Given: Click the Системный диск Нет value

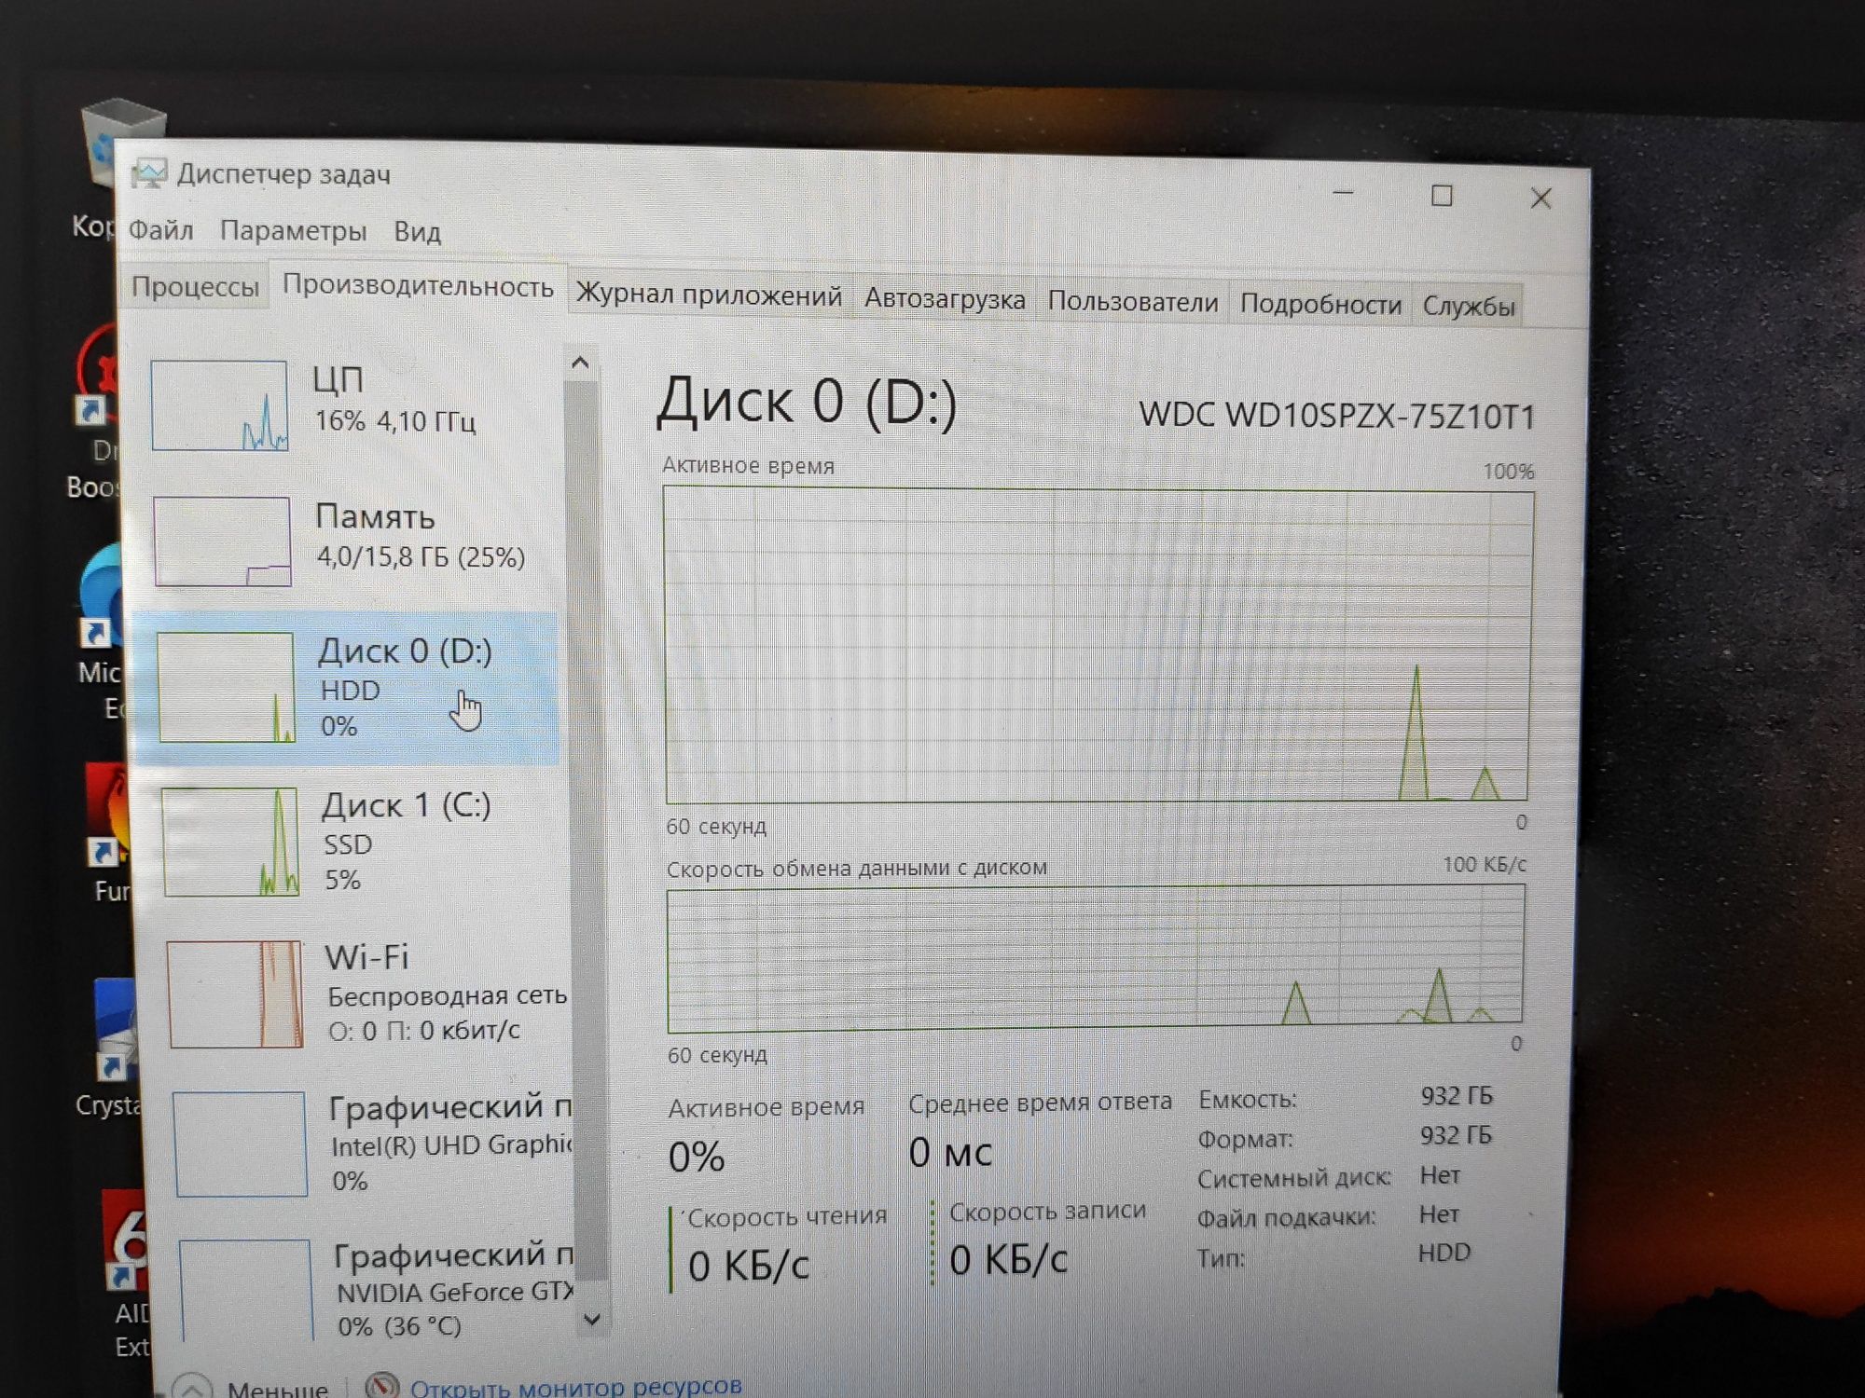Looking at the screenshot, I should click(x=1440, y=1175).
